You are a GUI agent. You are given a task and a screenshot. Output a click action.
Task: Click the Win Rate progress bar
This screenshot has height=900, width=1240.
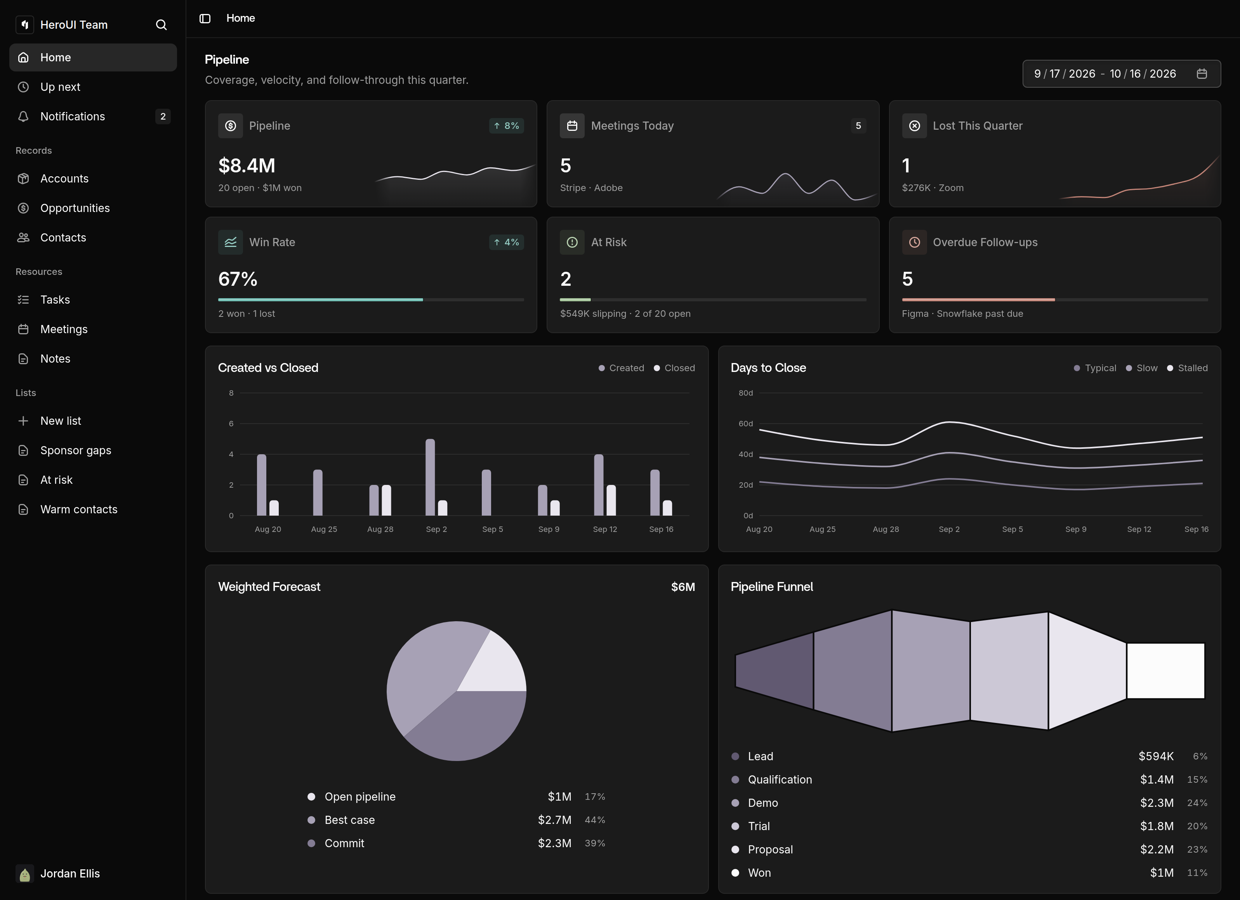pos(371,300)
